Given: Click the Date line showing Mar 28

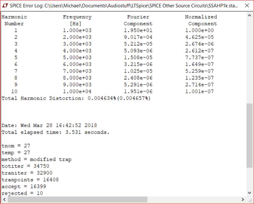Looking at the screenshot, I should click(x=49, y=125).
